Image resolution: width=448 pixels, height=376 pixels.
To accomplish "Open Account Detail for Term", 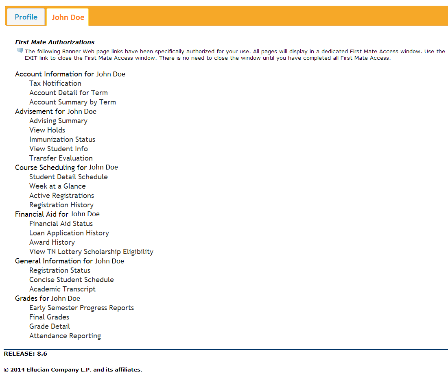I will point(68,93).
